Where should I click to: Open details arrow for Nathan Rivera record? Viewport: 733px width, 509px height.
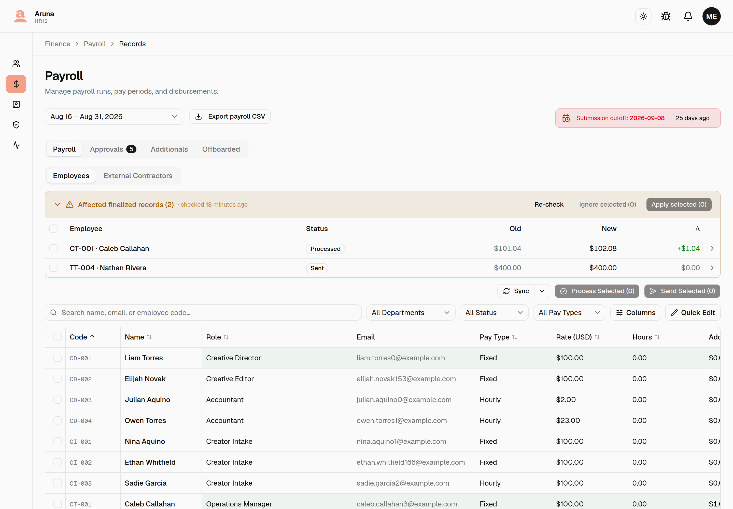coord(712,268)
